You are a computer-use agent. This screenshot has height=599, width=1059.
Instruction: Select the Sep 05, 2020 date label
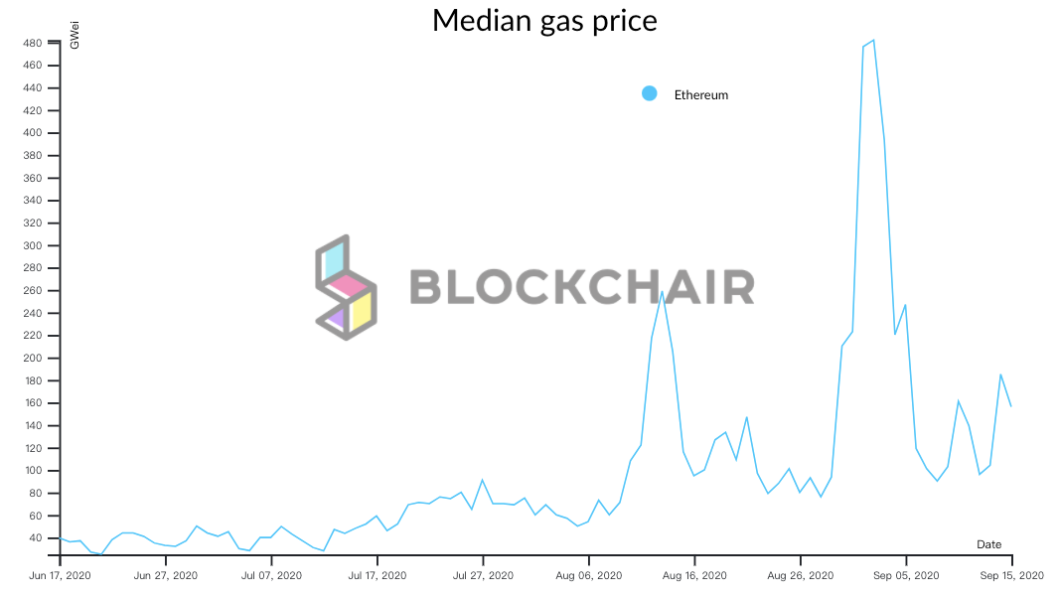[906, 575]
